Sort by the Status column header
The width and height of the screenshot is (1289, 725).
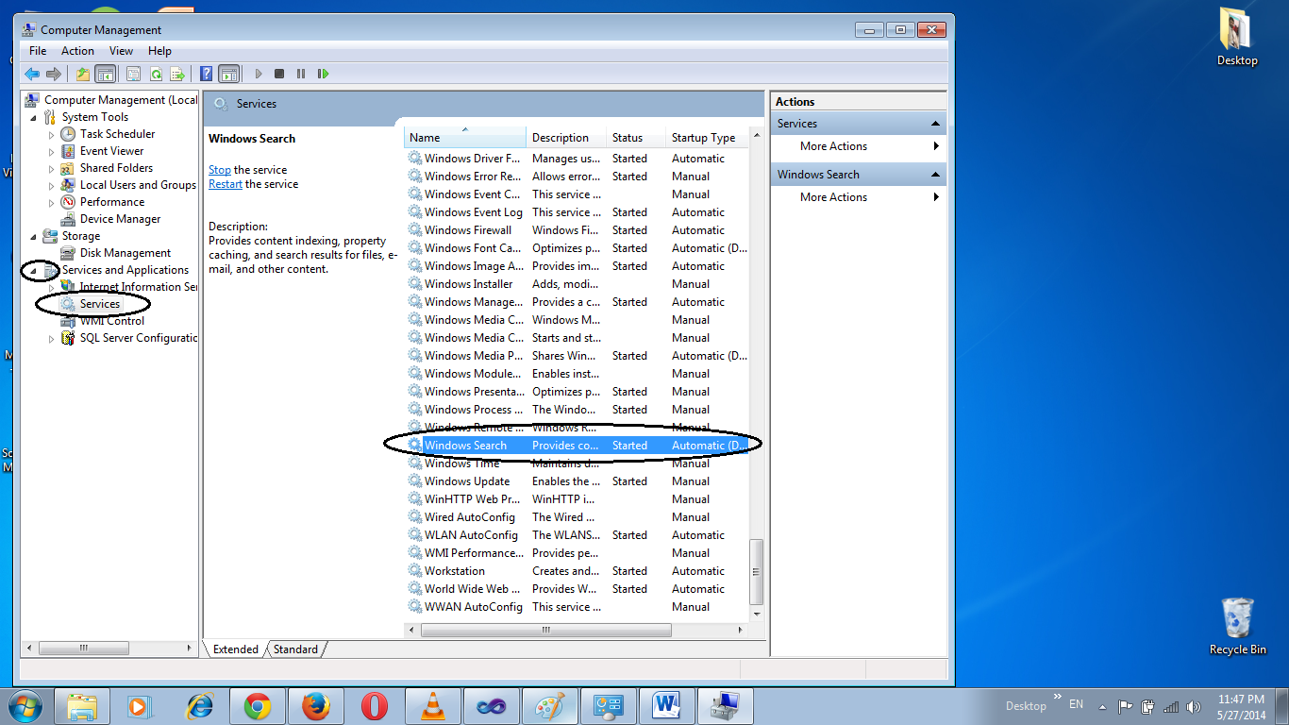[636, 138]
